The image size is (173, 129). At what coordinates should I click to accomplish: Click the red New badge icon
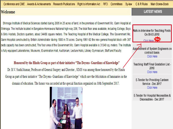tap(158, 39)
